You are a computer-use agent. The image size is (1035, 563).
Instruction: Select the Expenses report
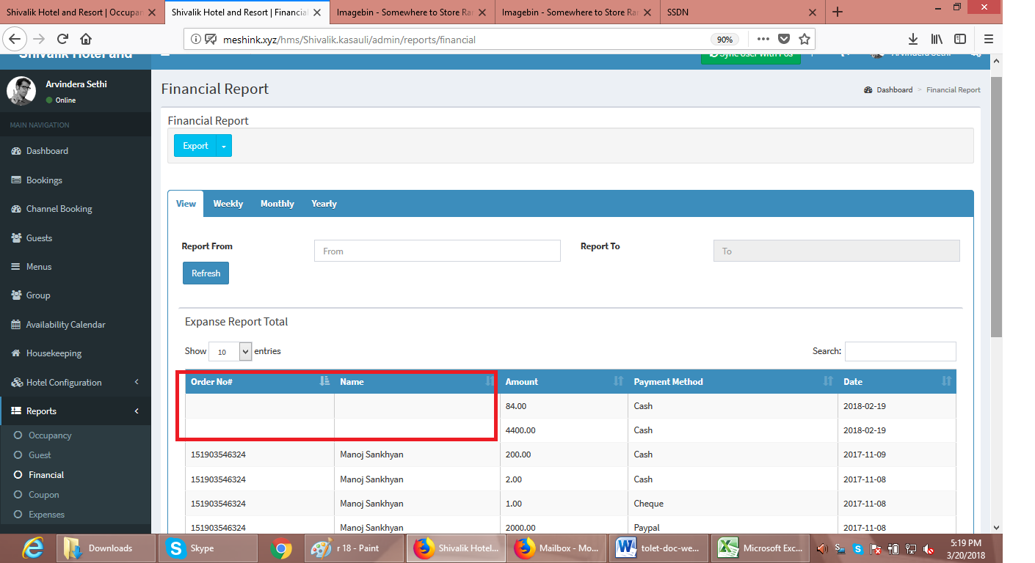tap(46, 515)
